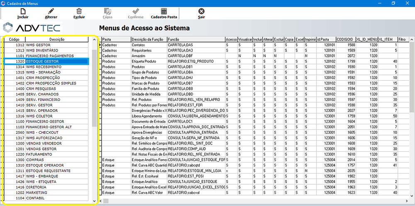Viewport: 415px width, 206px height.
Task: Select the Código column header
Action: [14, 39]
